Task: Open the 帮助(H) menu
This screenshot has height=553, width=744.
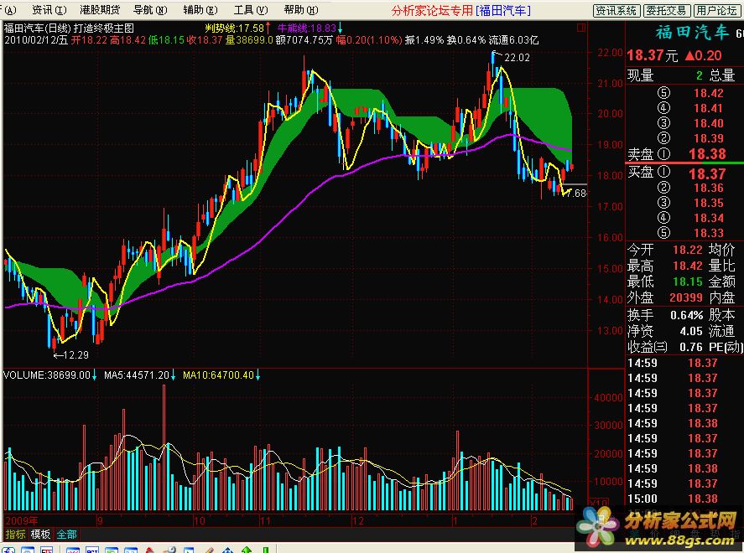Action: pos(301,10)
